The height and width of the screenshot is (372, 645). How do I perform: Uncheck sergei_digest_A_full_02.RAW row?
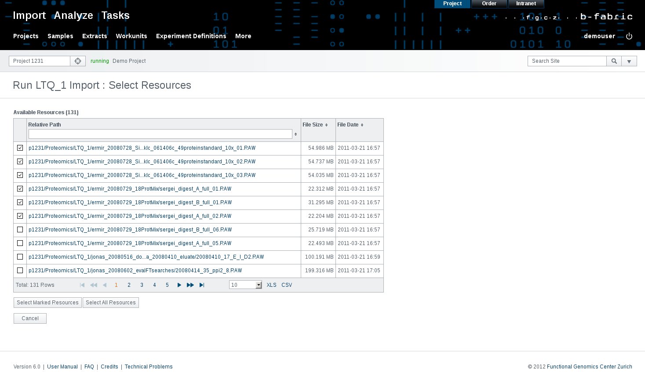[x=20, y=216]
